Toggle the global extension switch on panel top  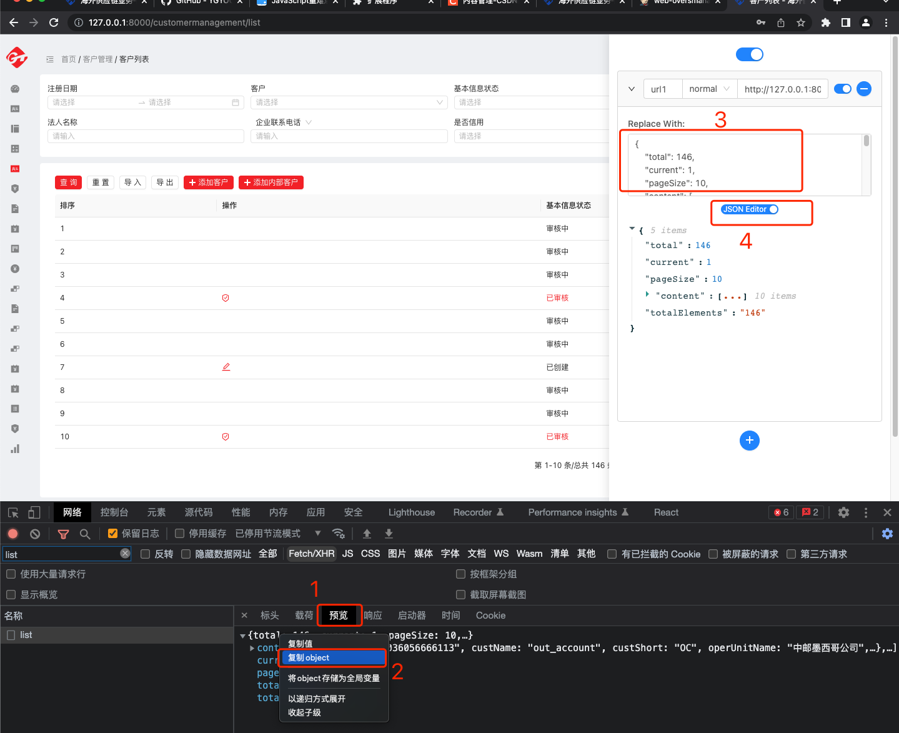750,54
